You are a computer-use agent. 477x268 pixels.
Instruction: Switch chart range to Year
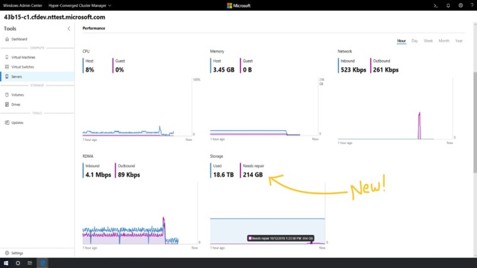pos(459,41)
